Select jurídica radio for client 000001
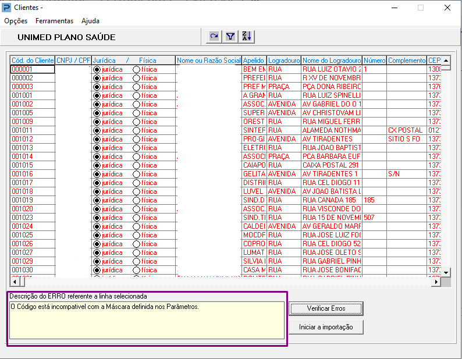 tap(97, 70)
